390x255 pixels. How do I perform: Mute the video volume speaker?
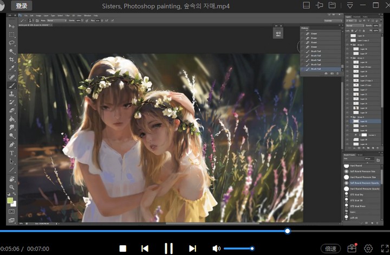pos(216,248)
